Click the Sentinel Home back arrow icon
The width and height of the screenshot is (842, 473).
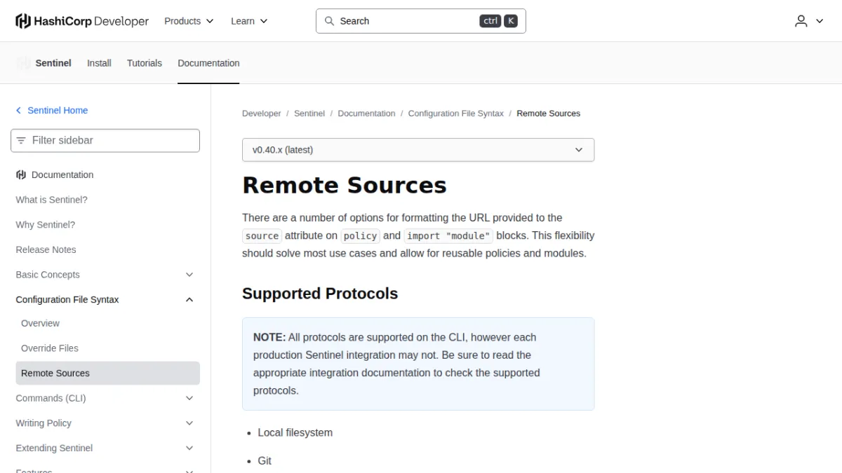19,111
